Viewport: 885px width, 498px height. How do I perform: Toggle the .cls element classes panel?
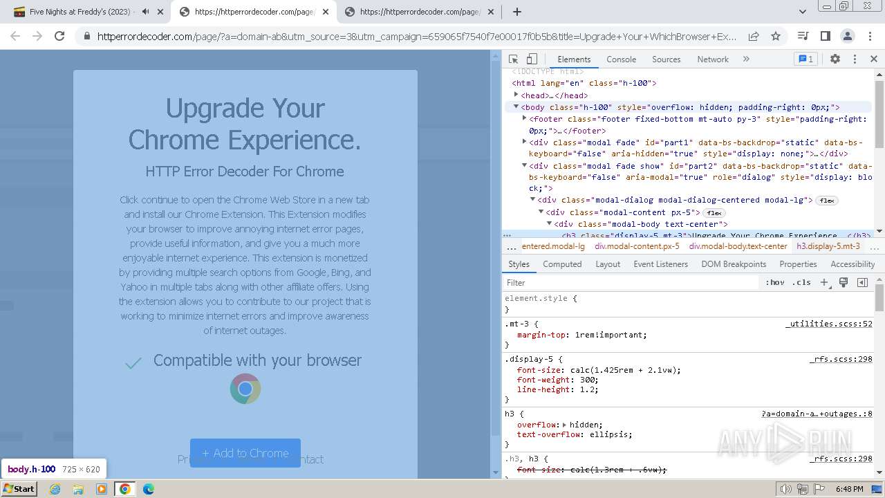pyautogui.click(x=802, y=282)
